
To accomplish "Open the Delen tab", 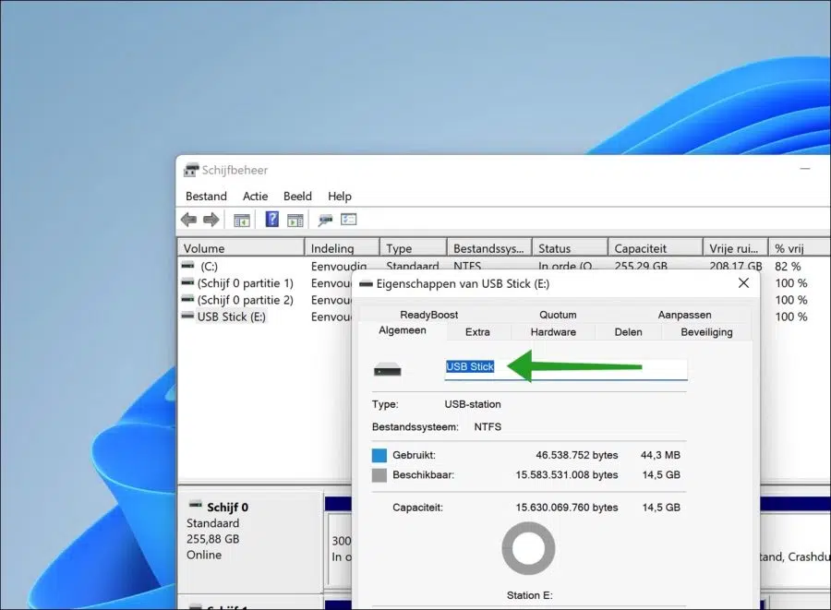I will [x=628, y=332].
